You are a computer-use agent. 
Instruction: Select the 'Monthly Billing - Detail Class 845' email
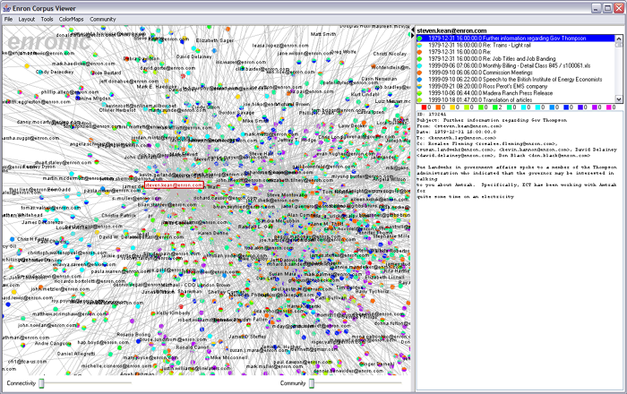point(516,65)
